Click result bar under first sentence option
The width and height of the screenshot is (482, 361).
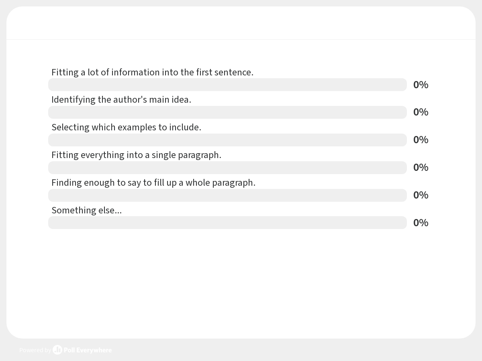tap(227, 85)
